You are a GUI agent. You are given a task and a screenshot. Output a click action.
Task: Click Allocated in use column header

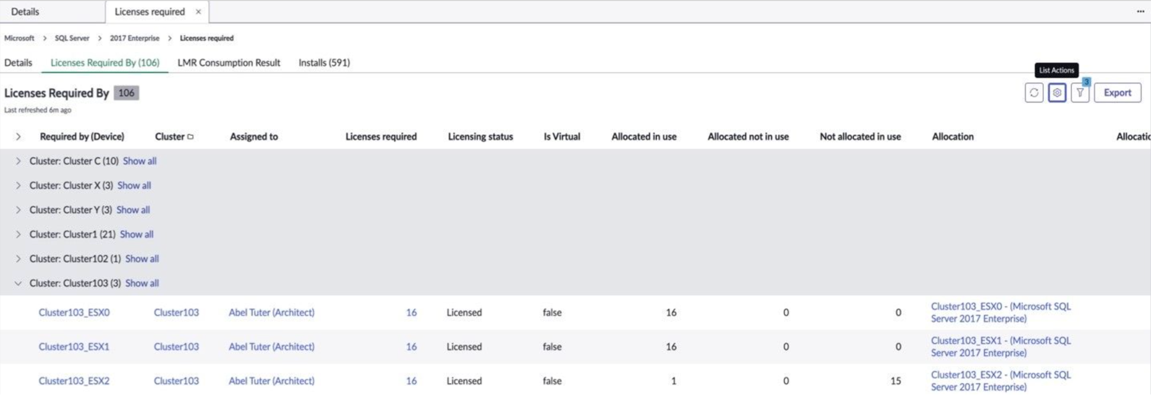[643, 136]
